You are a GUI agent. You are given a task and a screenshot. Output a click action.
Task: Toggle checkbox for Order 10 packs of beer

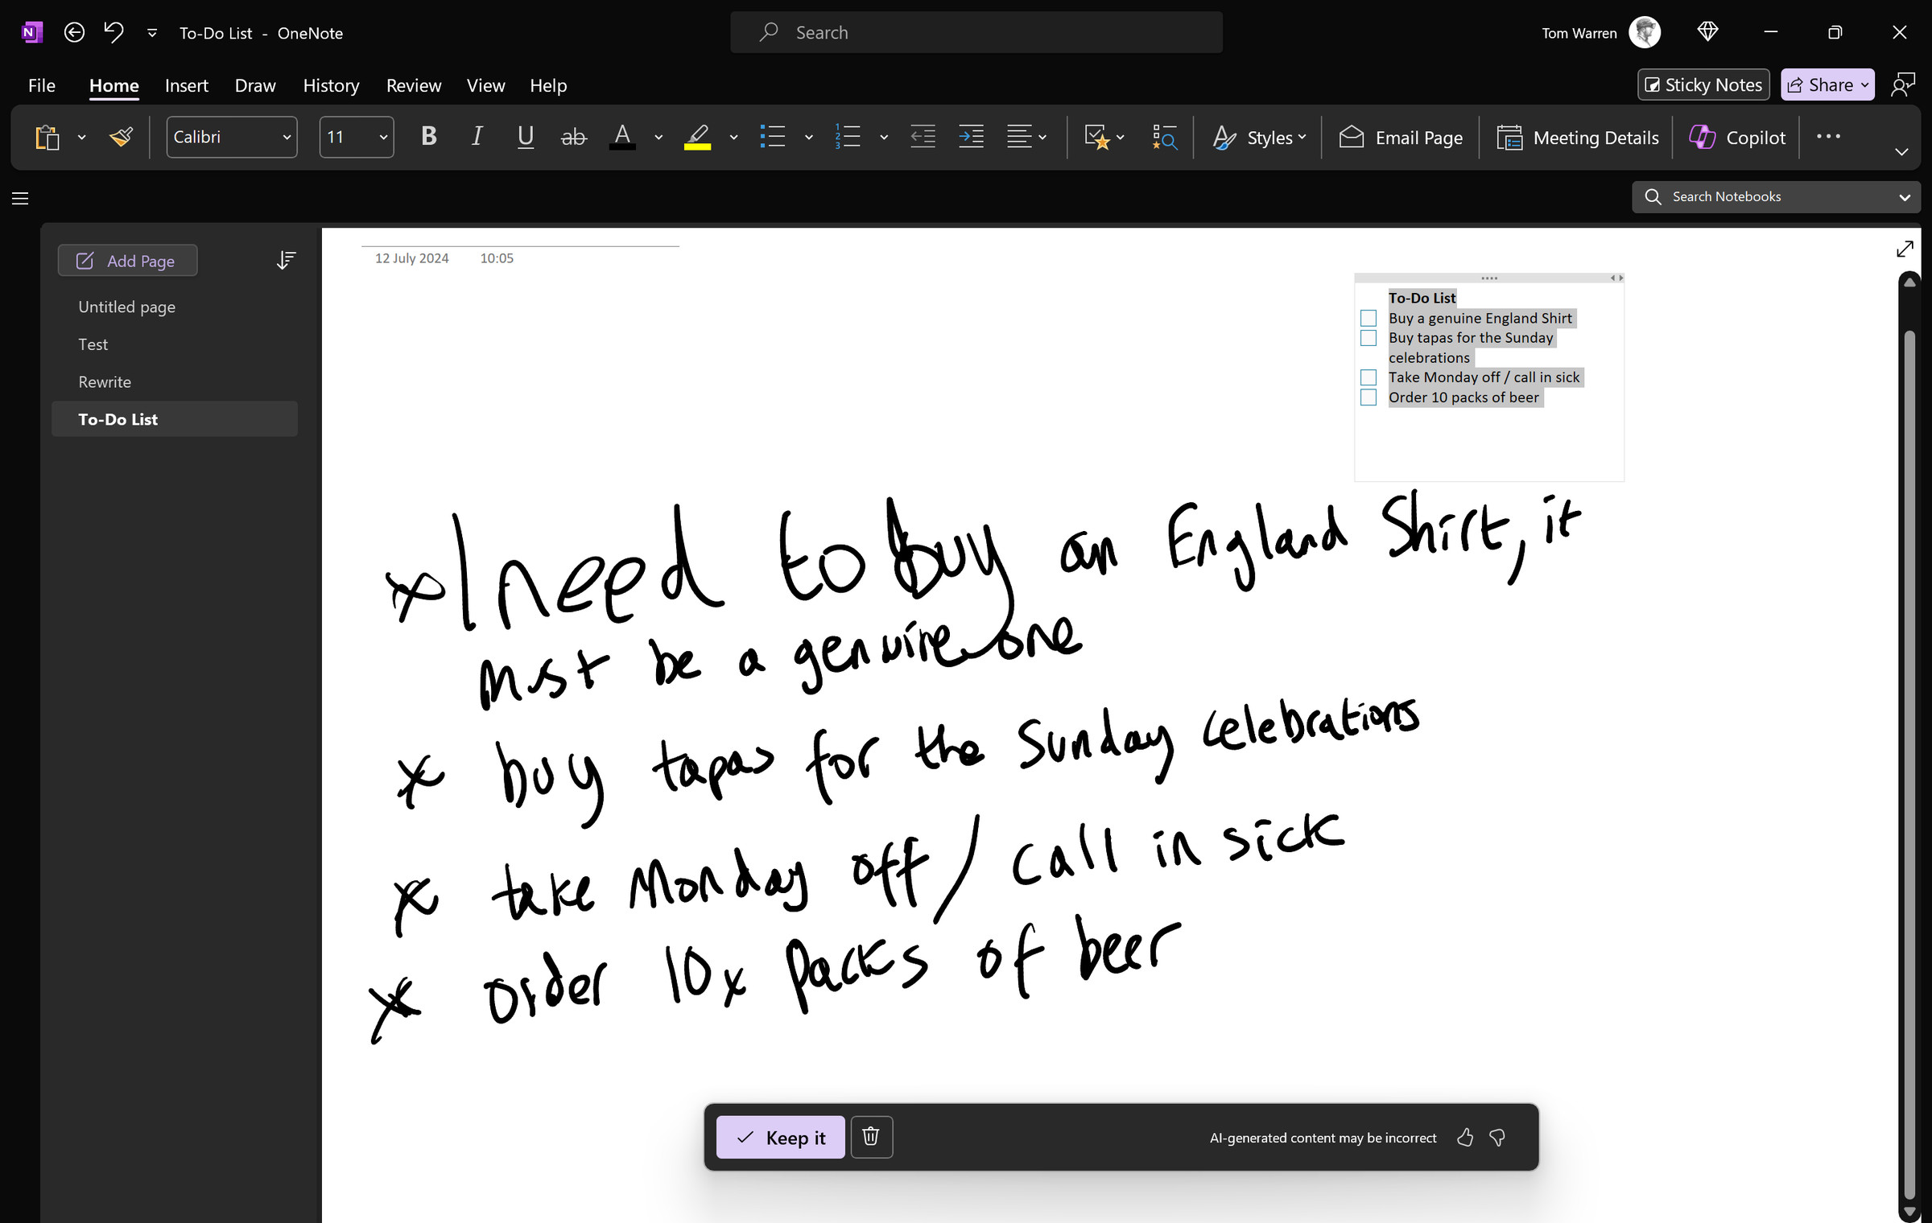1370,397
